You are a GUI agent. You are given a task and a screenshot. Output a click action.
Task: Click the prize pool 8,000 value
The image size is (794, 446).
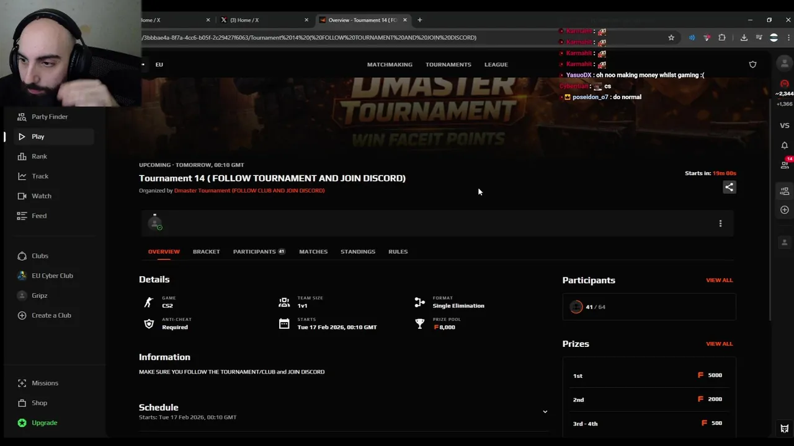[x=444, y=327]
